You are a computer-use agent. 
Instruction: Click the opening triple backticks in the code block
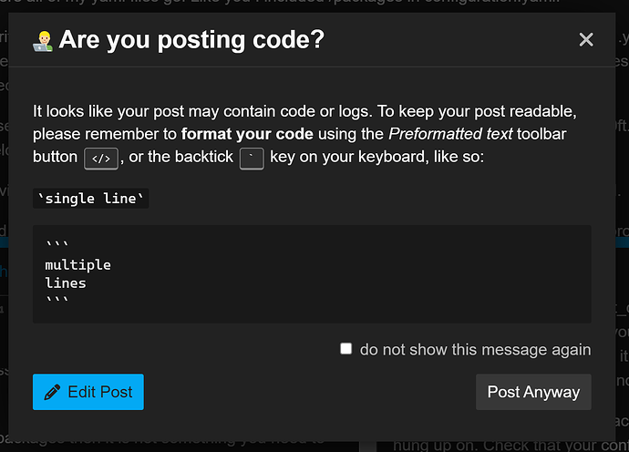pyautogui.click(x=57, y=246)
